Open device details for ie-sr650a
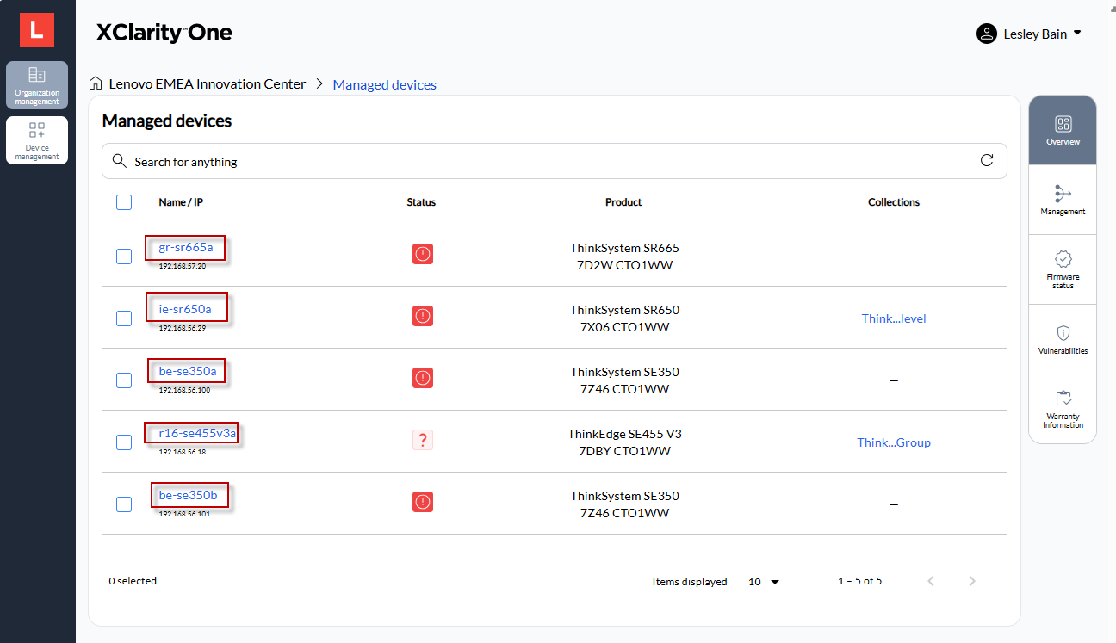The width and height of the screenshot is (1116, 643). pyautogui.click(x=185, y=310)
